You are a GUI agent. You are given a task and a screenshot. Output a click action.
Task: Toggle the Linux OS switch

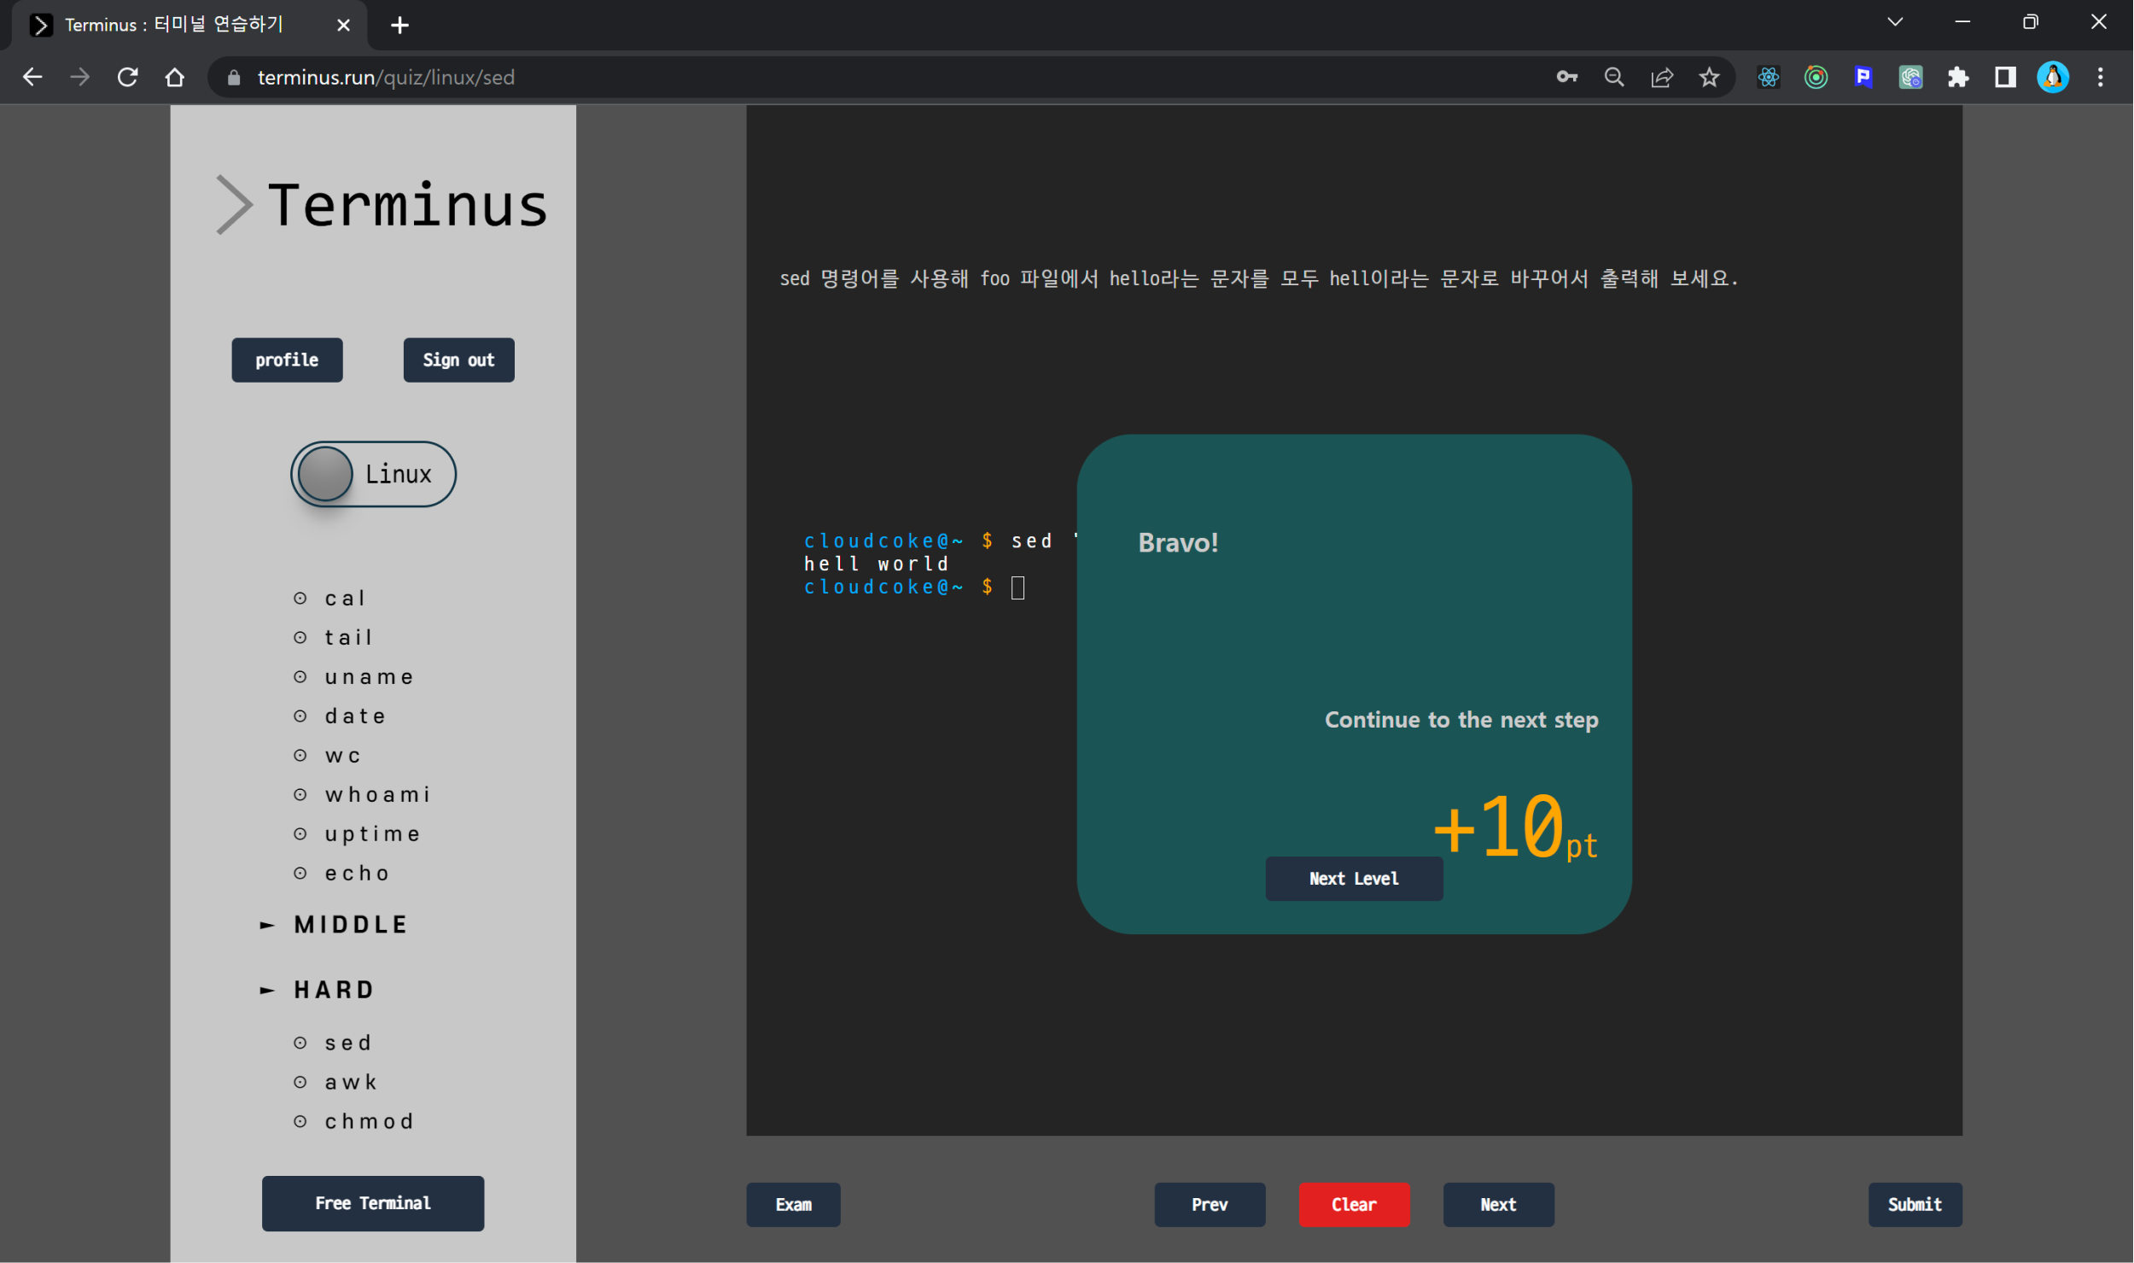[x=373, y=474]
